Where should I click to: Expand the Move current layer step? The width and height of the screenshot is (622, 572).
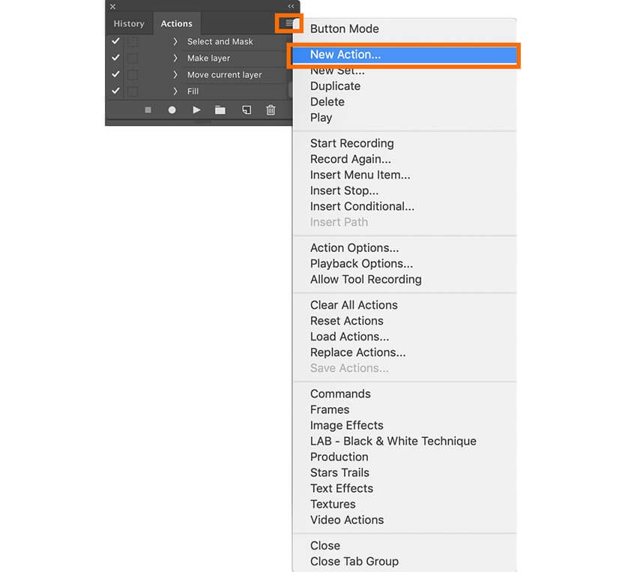175,75
